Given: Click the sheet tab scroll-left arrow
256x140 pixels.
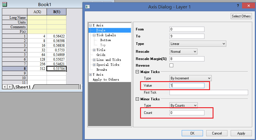Looking at the screenshot, I should (5, 87).
